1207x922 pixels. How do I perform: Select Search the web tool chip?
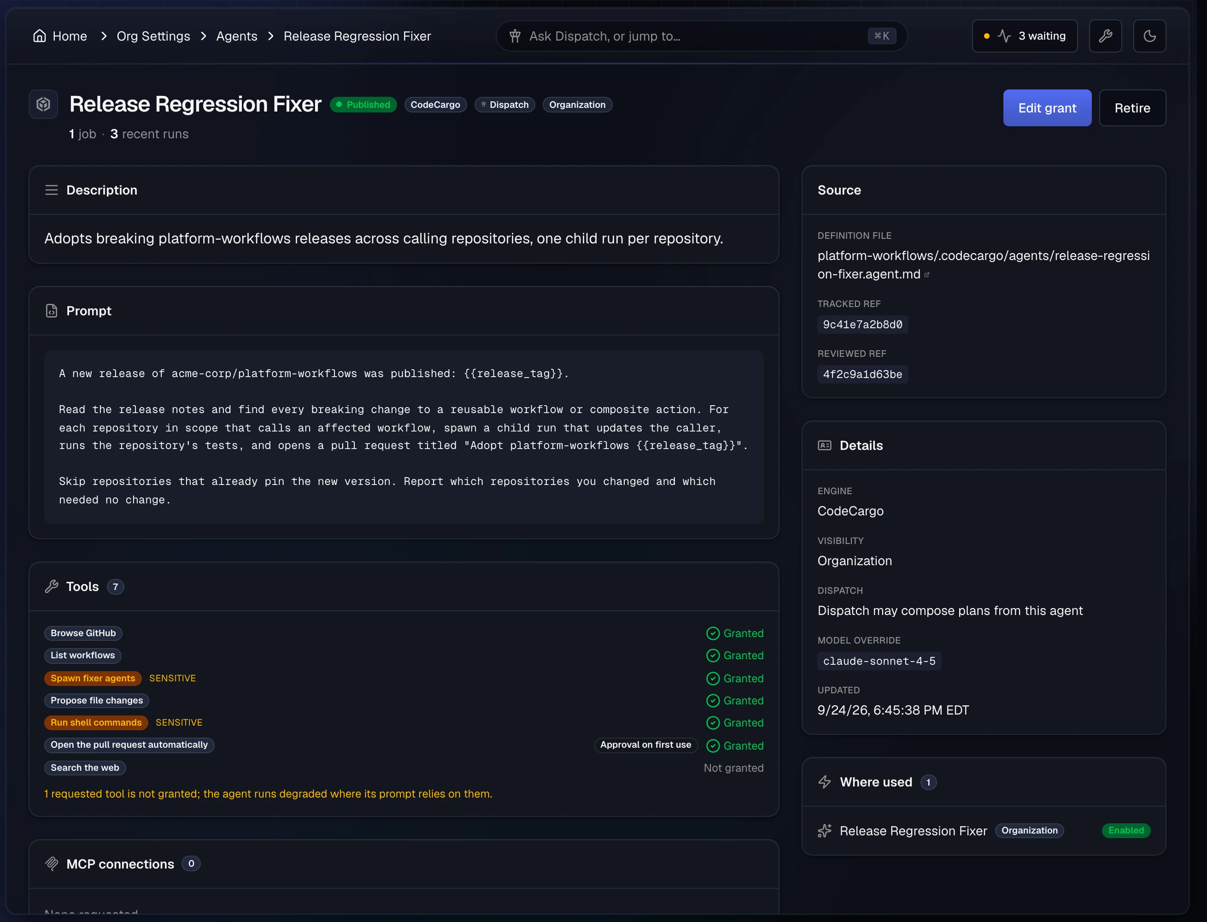point(85,768)
